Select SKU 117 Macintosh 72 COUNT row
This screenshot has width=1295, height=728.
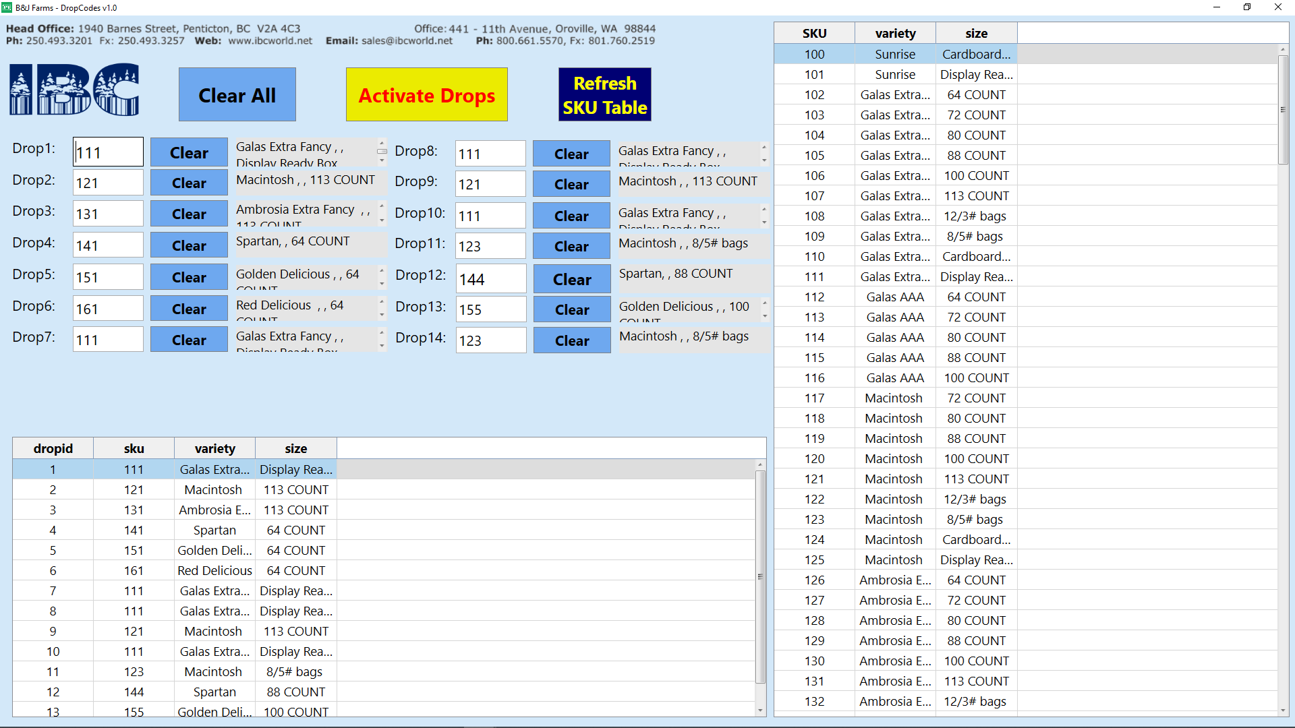(x=895, y=398)
